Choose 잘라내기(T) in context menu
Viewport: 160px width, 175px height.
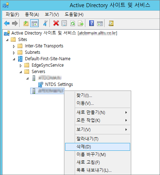97,139
